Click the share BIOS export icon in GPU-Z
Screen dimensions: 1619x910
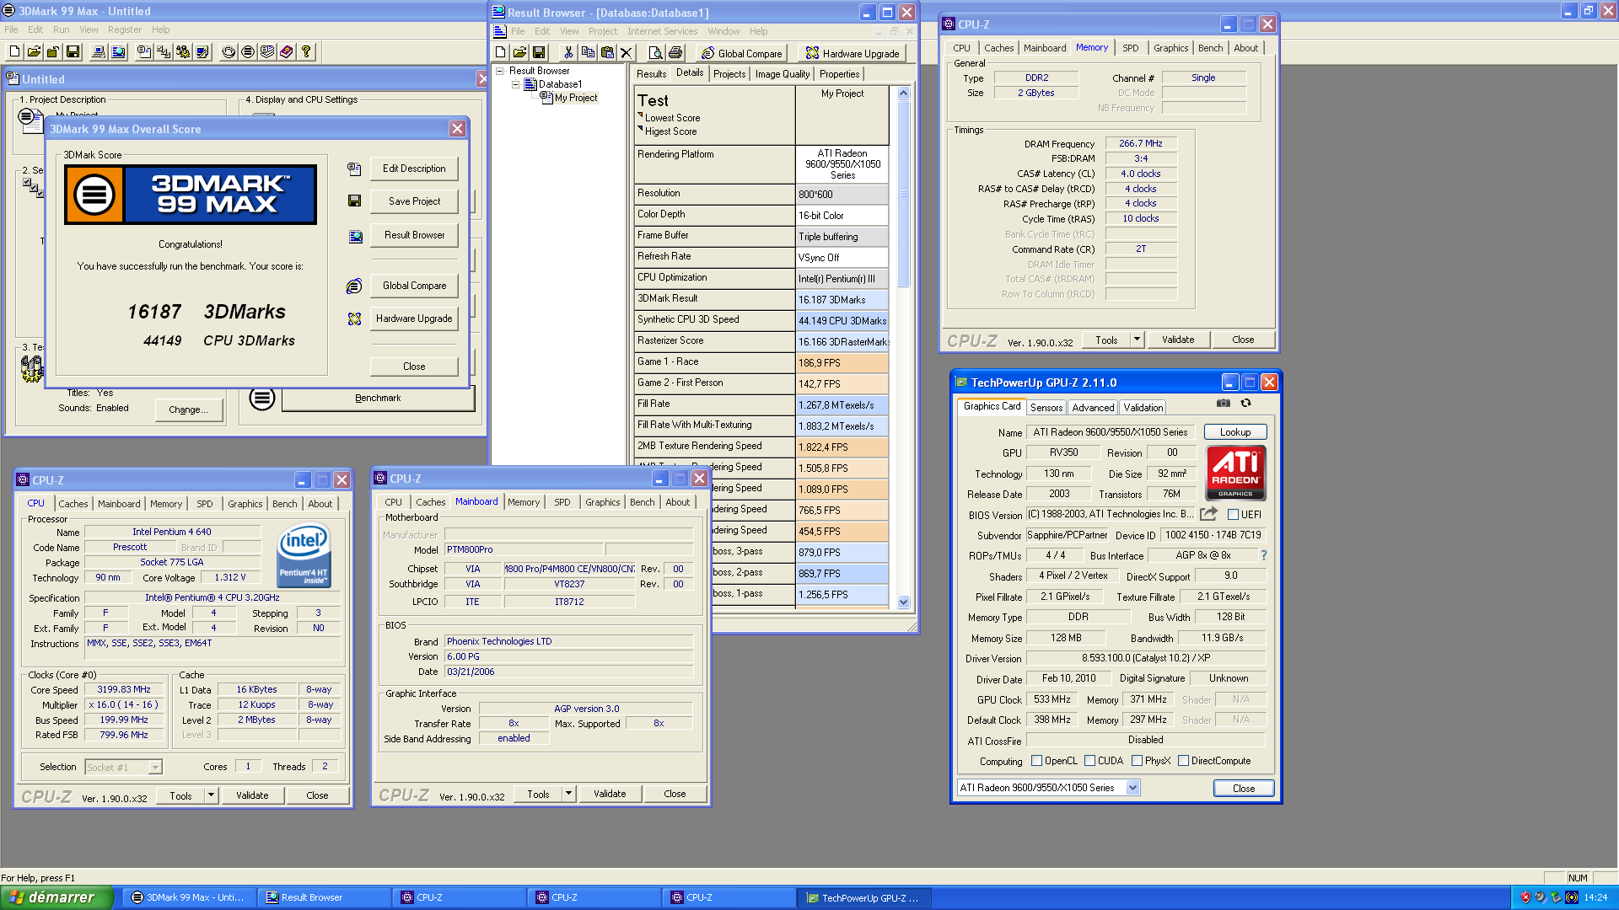[x=1208, y=513]
